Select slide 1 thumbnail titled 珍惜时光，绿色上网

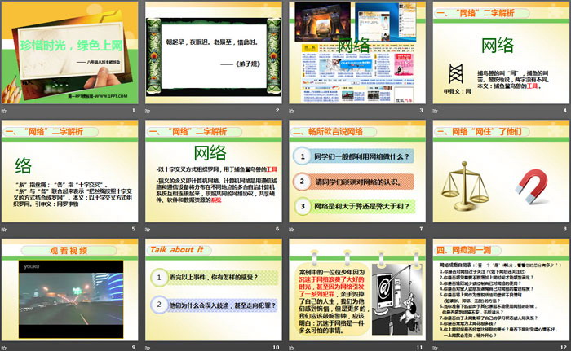tap(70, 53)
